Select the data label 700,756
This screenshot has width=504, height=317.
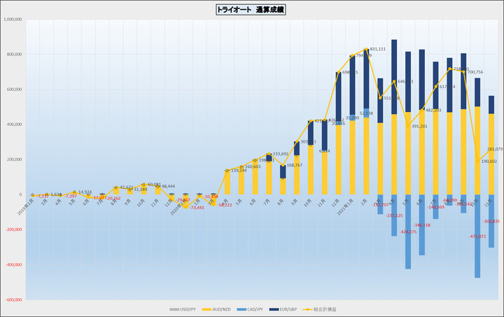point(475,72)
